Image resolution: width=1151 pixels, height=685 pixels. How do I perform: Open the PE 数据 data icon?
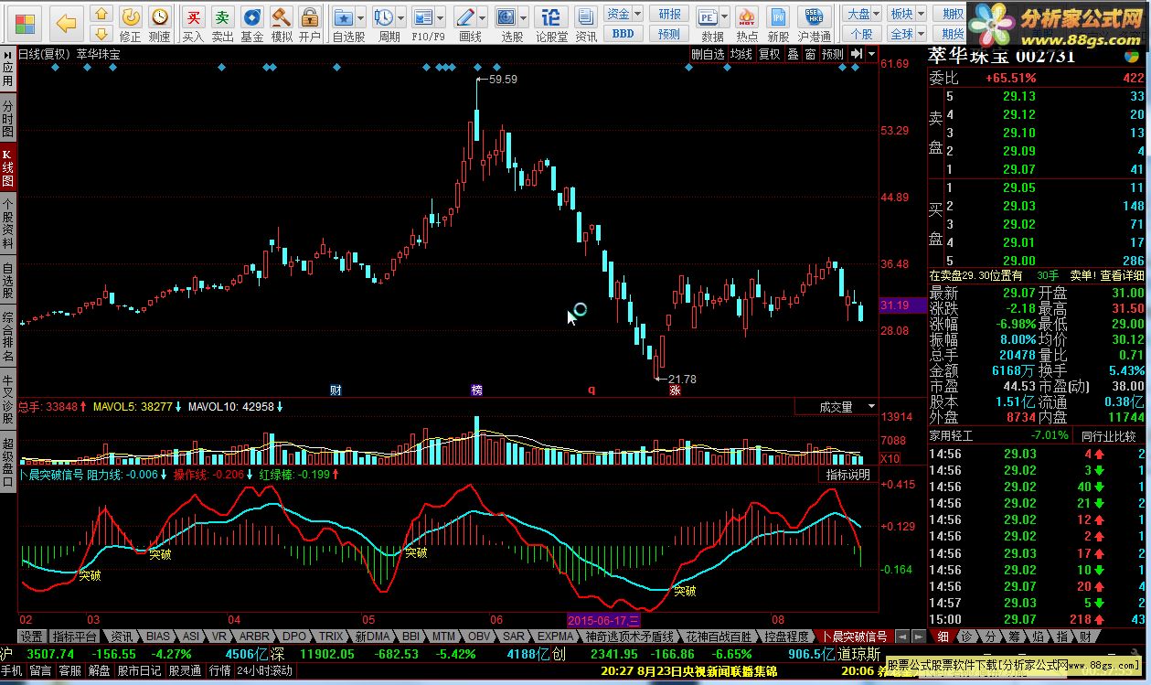click(707, 17)
